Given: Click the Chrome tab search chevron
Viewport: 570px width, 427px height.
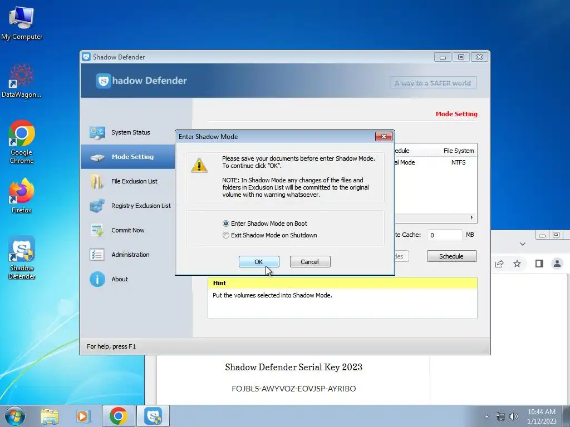Looking at the screenshot, I should coord(522,244).
